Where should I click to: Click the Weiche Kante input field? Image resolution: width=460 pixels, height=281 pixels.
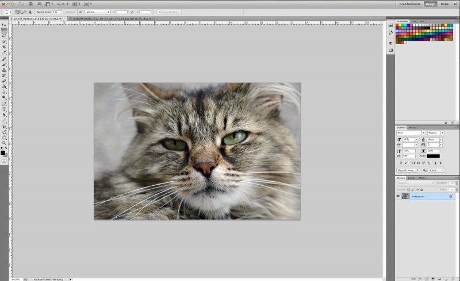(x=57, y=12)
